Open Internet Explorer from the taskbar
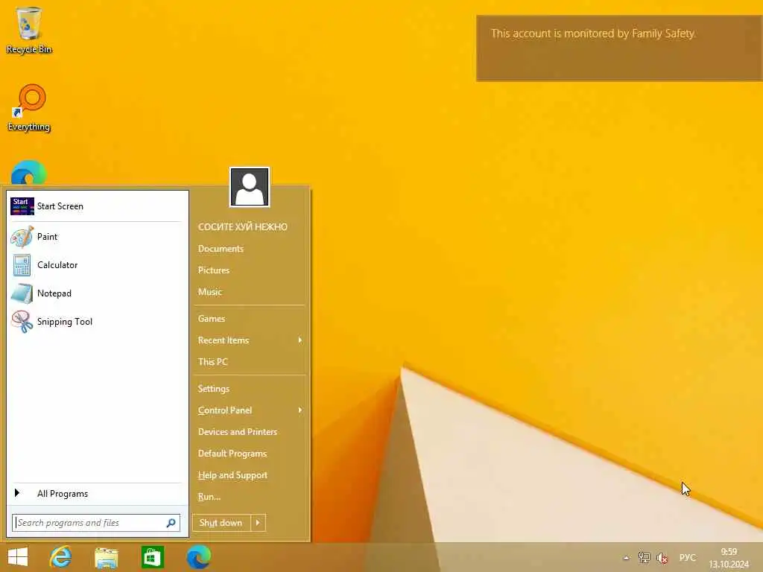The image size is (763, 572). (x=61, y=557)
